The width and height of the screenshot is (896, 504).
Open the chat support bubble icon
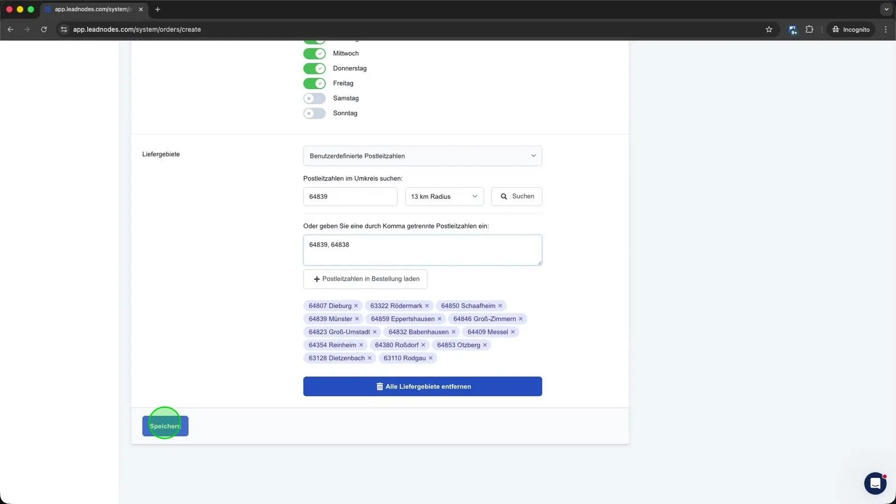tap(875, 483)
